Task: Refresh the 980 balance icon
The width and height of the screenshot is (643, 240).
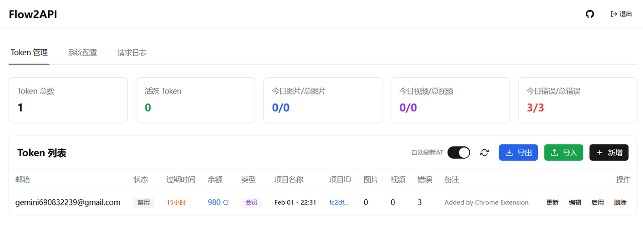Action: pyautogui.click(x=226, y=202)
